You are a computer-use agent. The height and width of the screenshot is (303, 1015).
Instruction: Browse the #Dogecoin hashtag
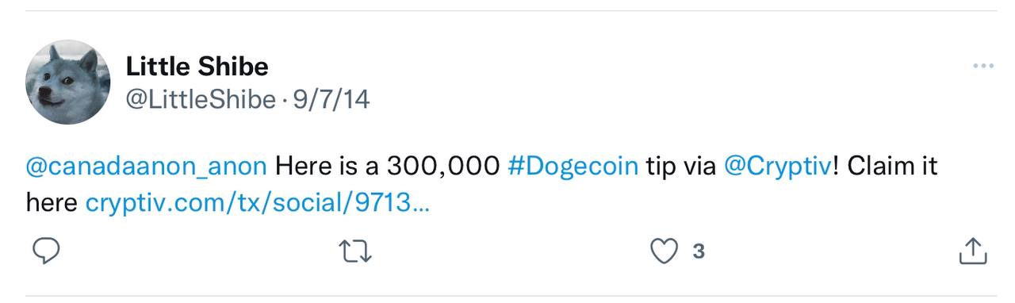(573, 167)
